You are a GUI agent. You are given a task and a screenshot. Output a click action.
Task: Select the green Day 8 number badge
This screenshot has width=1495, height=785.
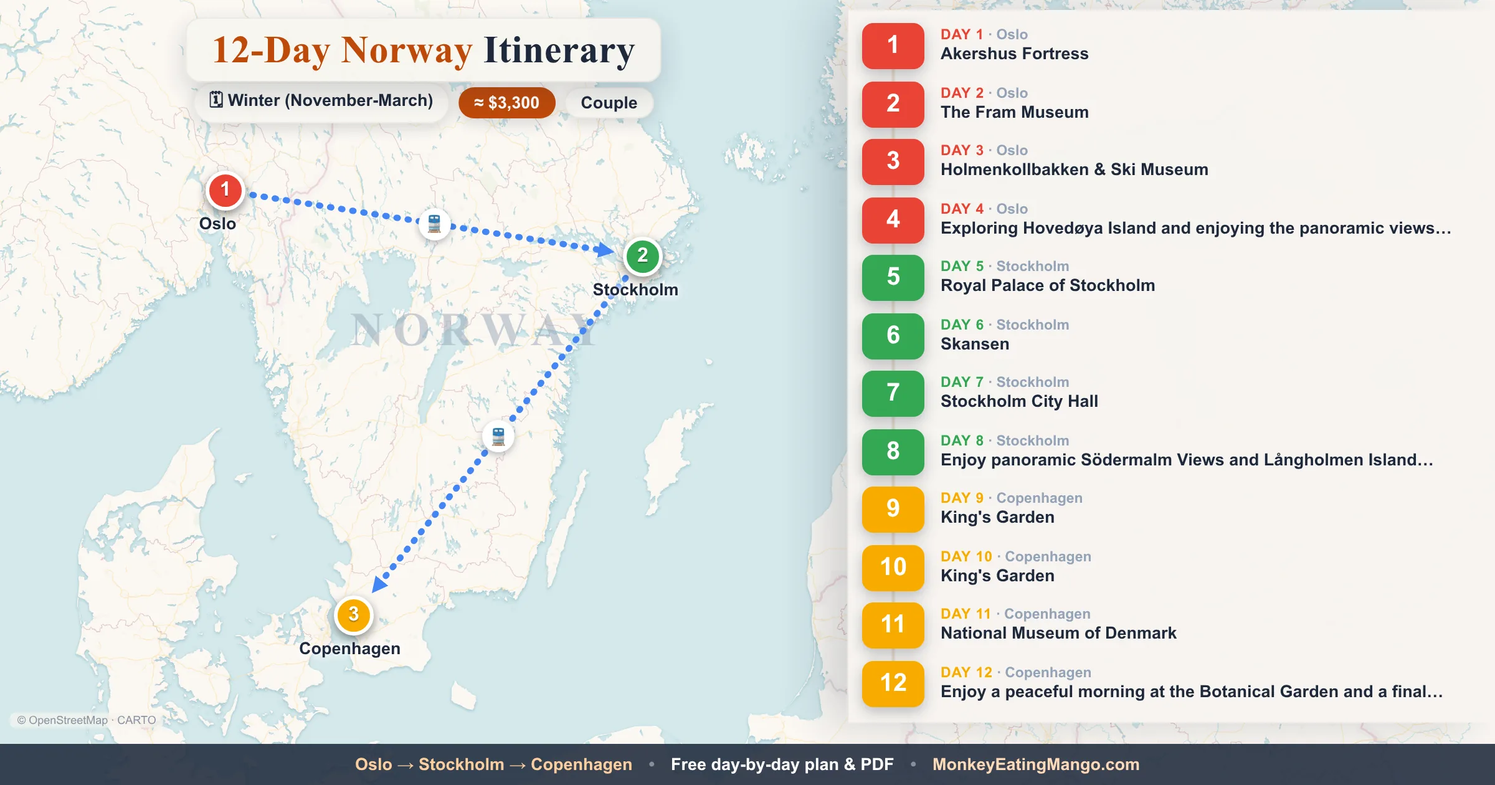click(893, 452)
